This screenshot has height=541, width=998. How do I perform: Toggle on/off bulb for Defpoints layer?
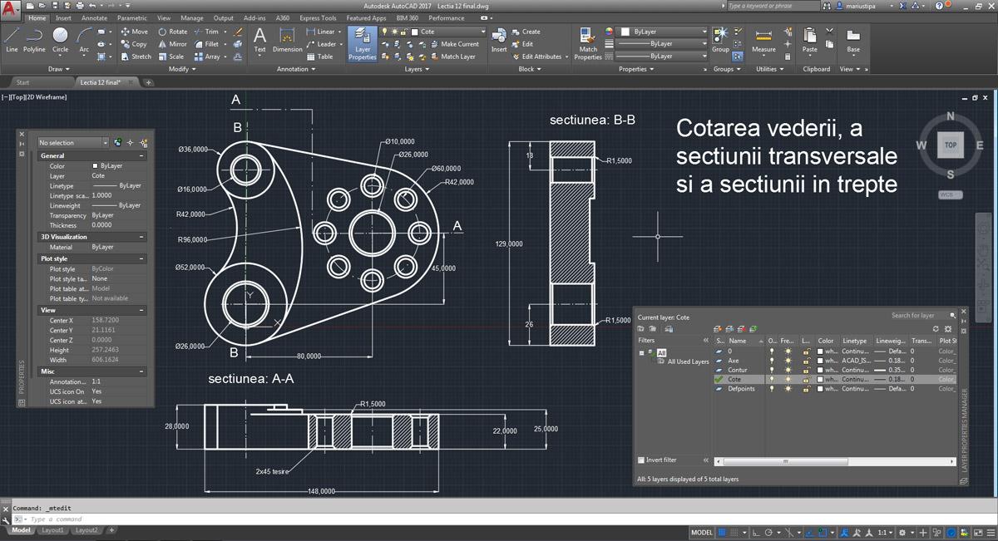click(772, 388)
